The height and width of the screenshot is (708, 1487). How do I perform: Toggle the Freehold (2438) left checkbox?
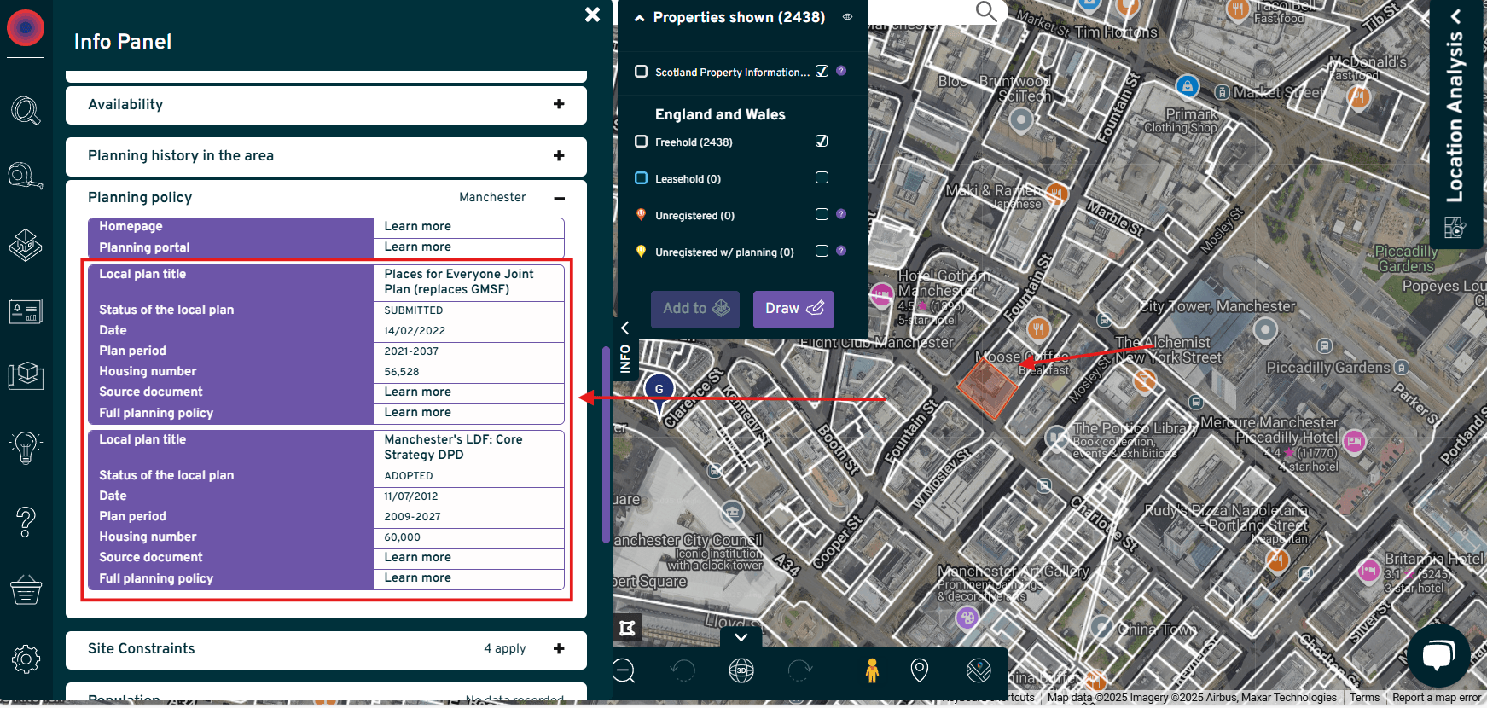tap(641, 142)
